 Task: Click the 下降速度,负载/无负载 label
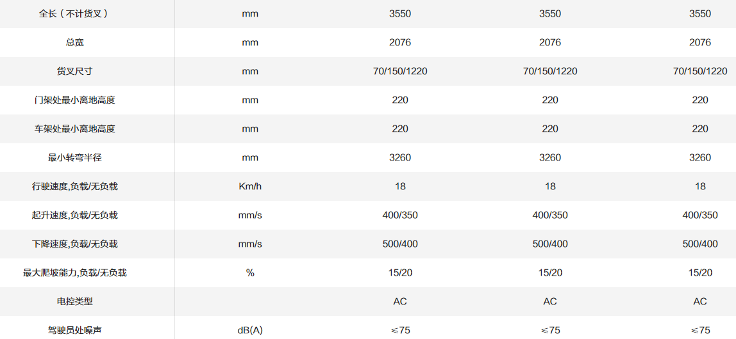(74, 244)
